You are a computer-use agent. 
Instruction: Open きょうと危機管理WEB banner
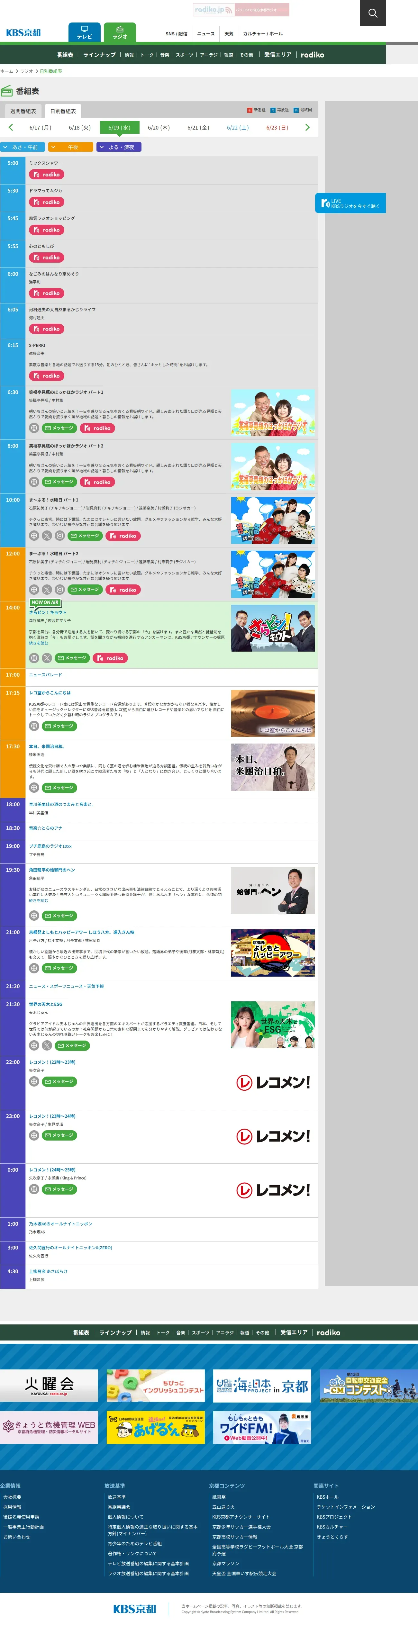49,1428
